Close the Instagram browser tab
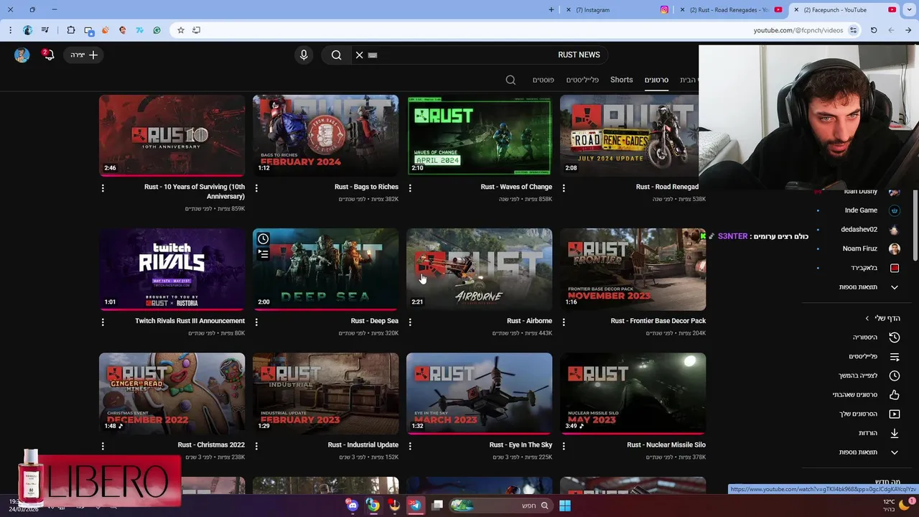Viewport: 919px width, 517px height. (x=569, y=9)
